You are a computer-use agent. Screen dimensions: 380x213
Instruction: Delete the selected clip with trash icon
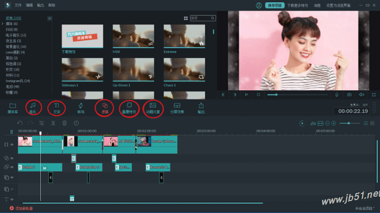tap(65, 123)
